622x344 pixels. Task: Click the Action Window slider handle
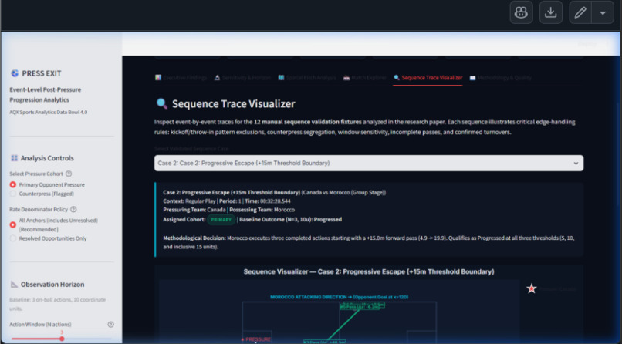(62, 339)
